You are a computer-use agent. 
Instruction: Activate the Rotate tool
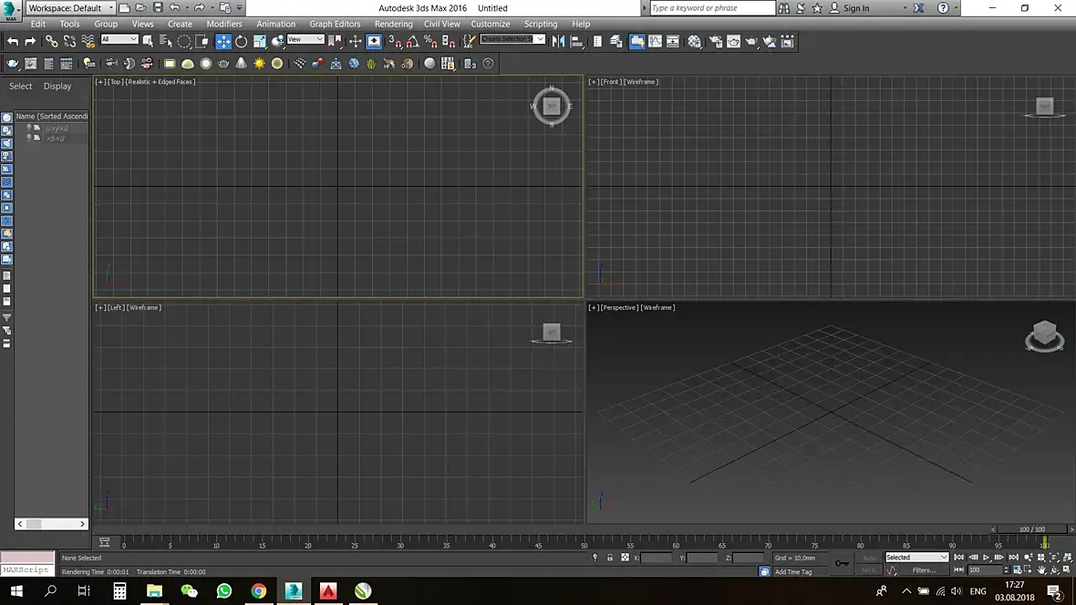(242, 41)
